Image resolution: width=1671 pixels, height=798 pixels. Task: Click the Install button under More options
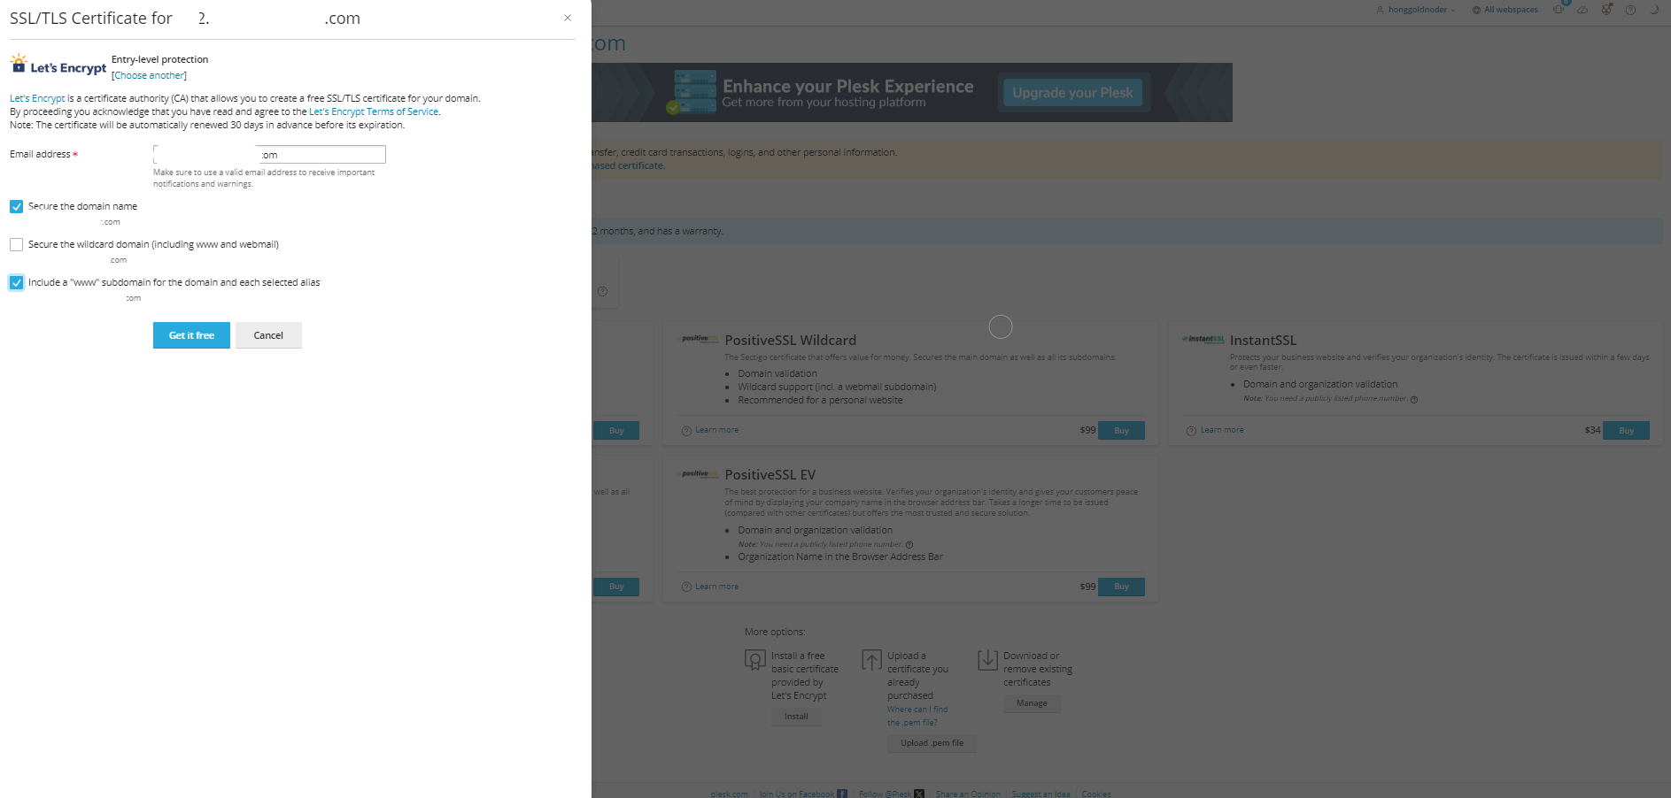[x=796, y=717]
